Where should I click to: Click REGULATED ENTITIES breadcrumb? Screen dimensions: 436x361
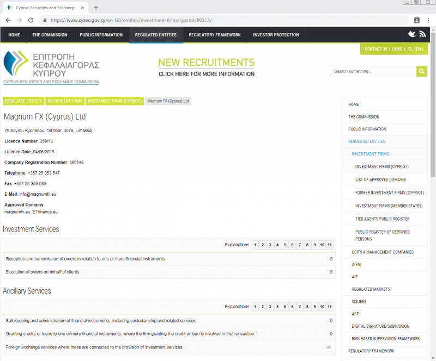(x=23, y=101)
